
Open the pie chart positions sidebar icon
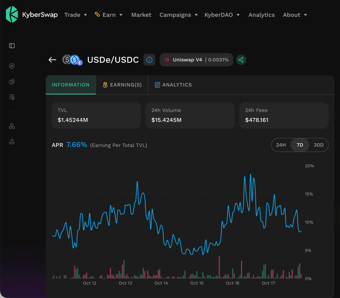pyautogui.click(x=12, y=82)
